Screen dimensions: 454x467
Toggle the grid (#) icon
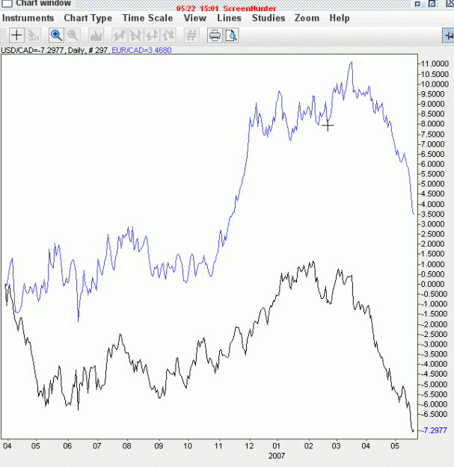(x=191, y=35)
